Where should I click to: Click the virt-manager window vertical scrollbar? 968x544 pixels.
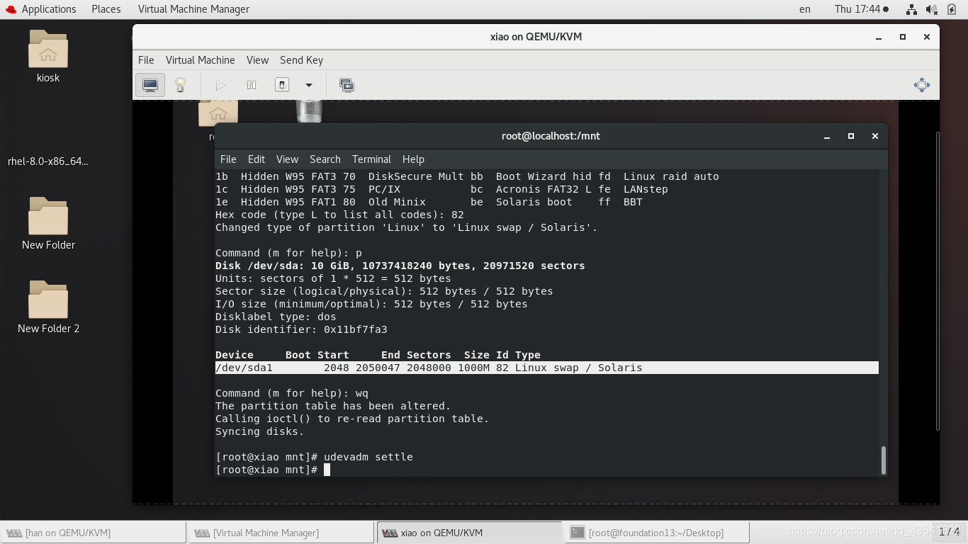tap(938, 281)
